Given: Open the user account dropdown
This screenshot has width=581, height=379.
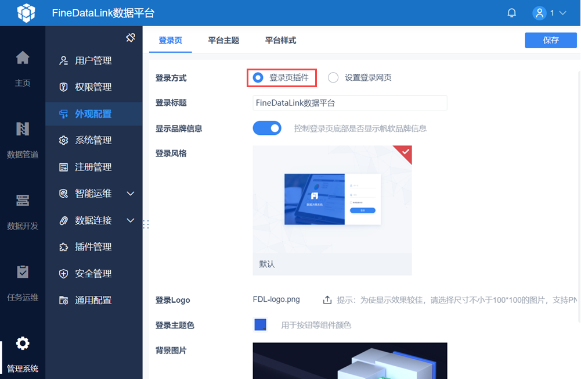Looking at the screenshot, I should click(550, 12).
